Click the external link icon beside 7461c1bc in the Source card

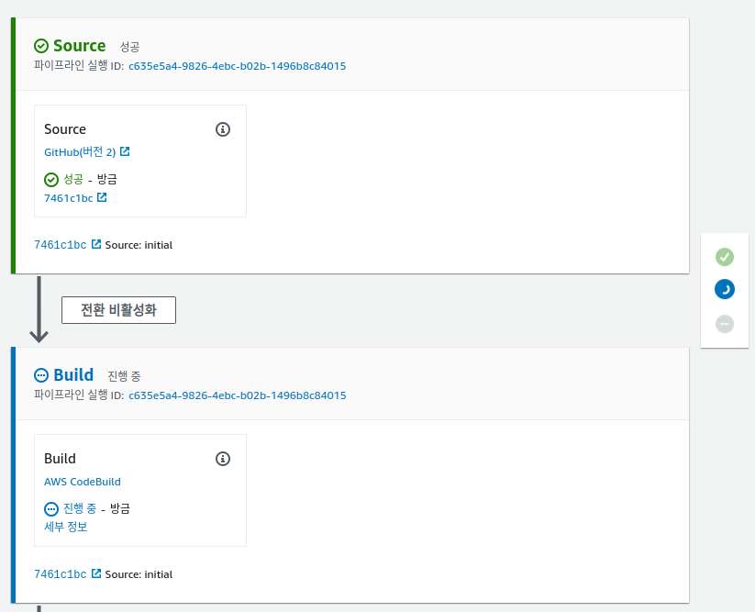[102, 197]
